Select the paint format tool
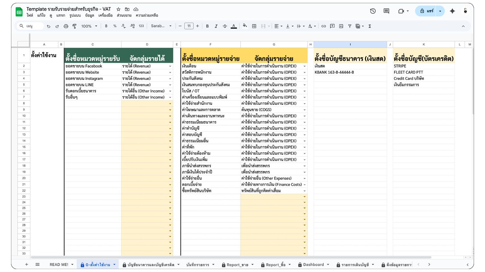Viewport: 485px width, 272px height. pos(74,26)
